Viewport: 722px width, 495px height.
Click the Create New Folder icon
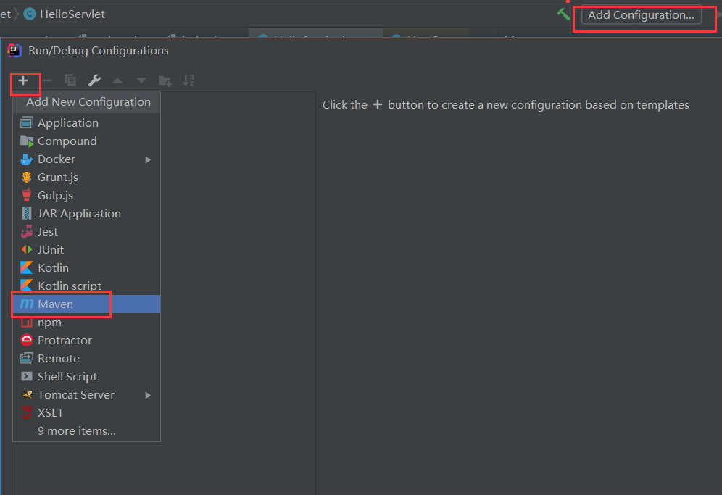[x=165, y=81]
